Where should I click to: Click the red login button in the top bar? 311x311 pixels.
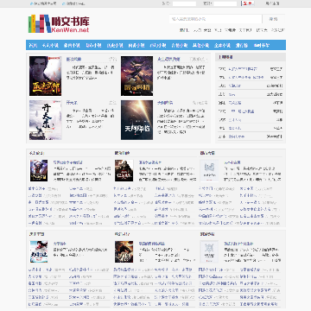coord(248,3)
